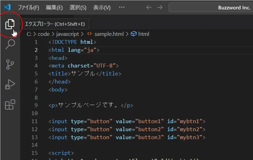253x160 pixels.
Task: Click line number 10 in the gutter
Action: pyautogui.click(x=34, y=113)
